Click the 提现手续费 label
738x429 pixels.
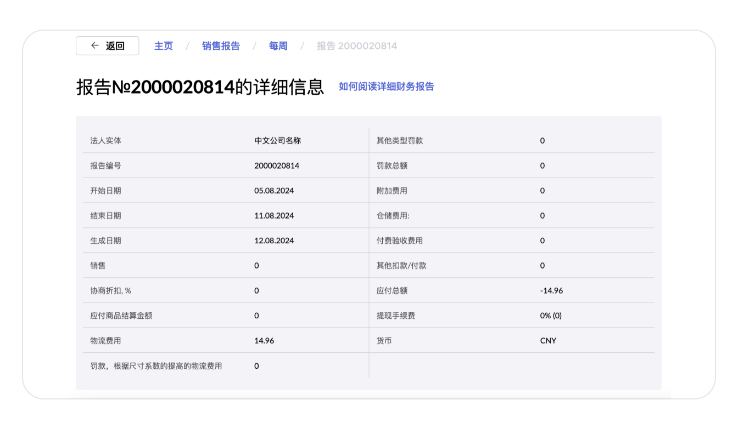click(x=396, y=316)
